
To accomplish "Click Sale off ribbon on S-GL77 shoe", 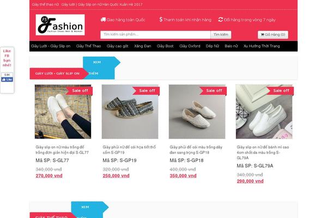I will (x=79, y=90).
